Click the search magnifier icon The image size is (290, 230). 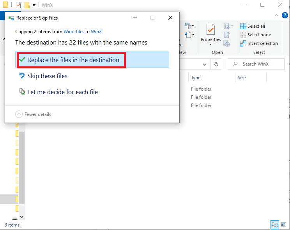(x=235, y=64)
